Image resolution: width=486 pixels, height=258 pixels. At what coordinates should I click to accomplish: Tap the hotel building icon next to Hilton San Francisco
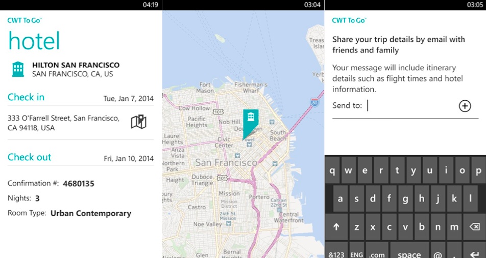(18, 69)
